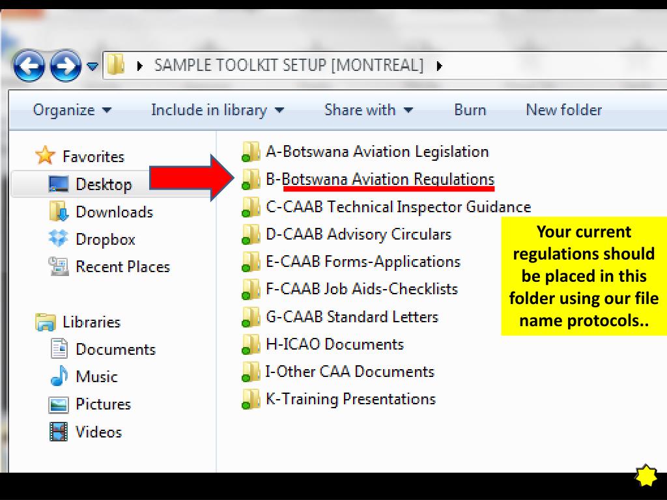
Task: Open the Include in library menu
Action: tap(218, 110)
